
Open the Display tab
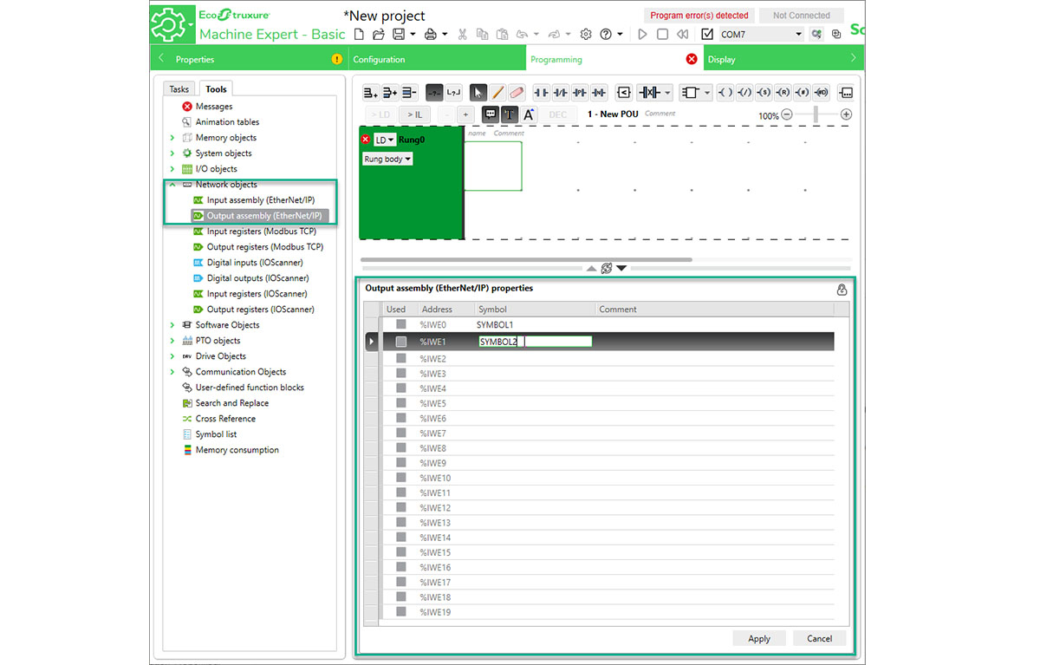(783, 59)
